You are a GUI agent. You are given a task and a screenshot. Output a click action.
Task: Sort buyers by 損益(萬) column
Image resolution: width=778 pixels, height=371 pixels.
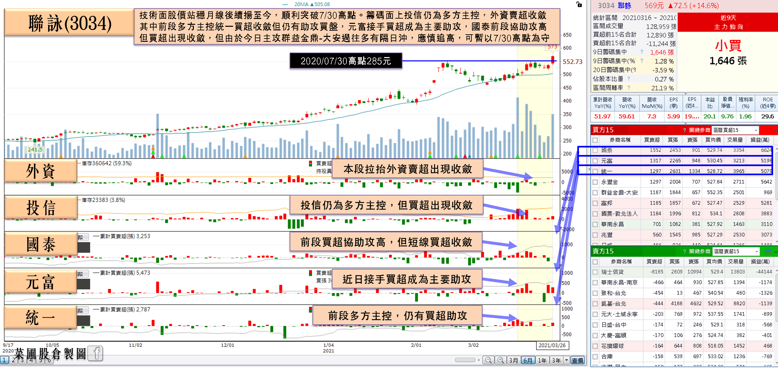pos(760,140)
